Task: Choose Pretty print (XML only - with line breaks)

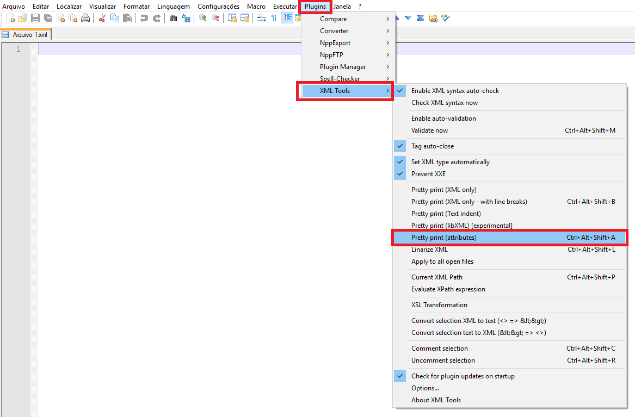Action: [x=510, y=201]
